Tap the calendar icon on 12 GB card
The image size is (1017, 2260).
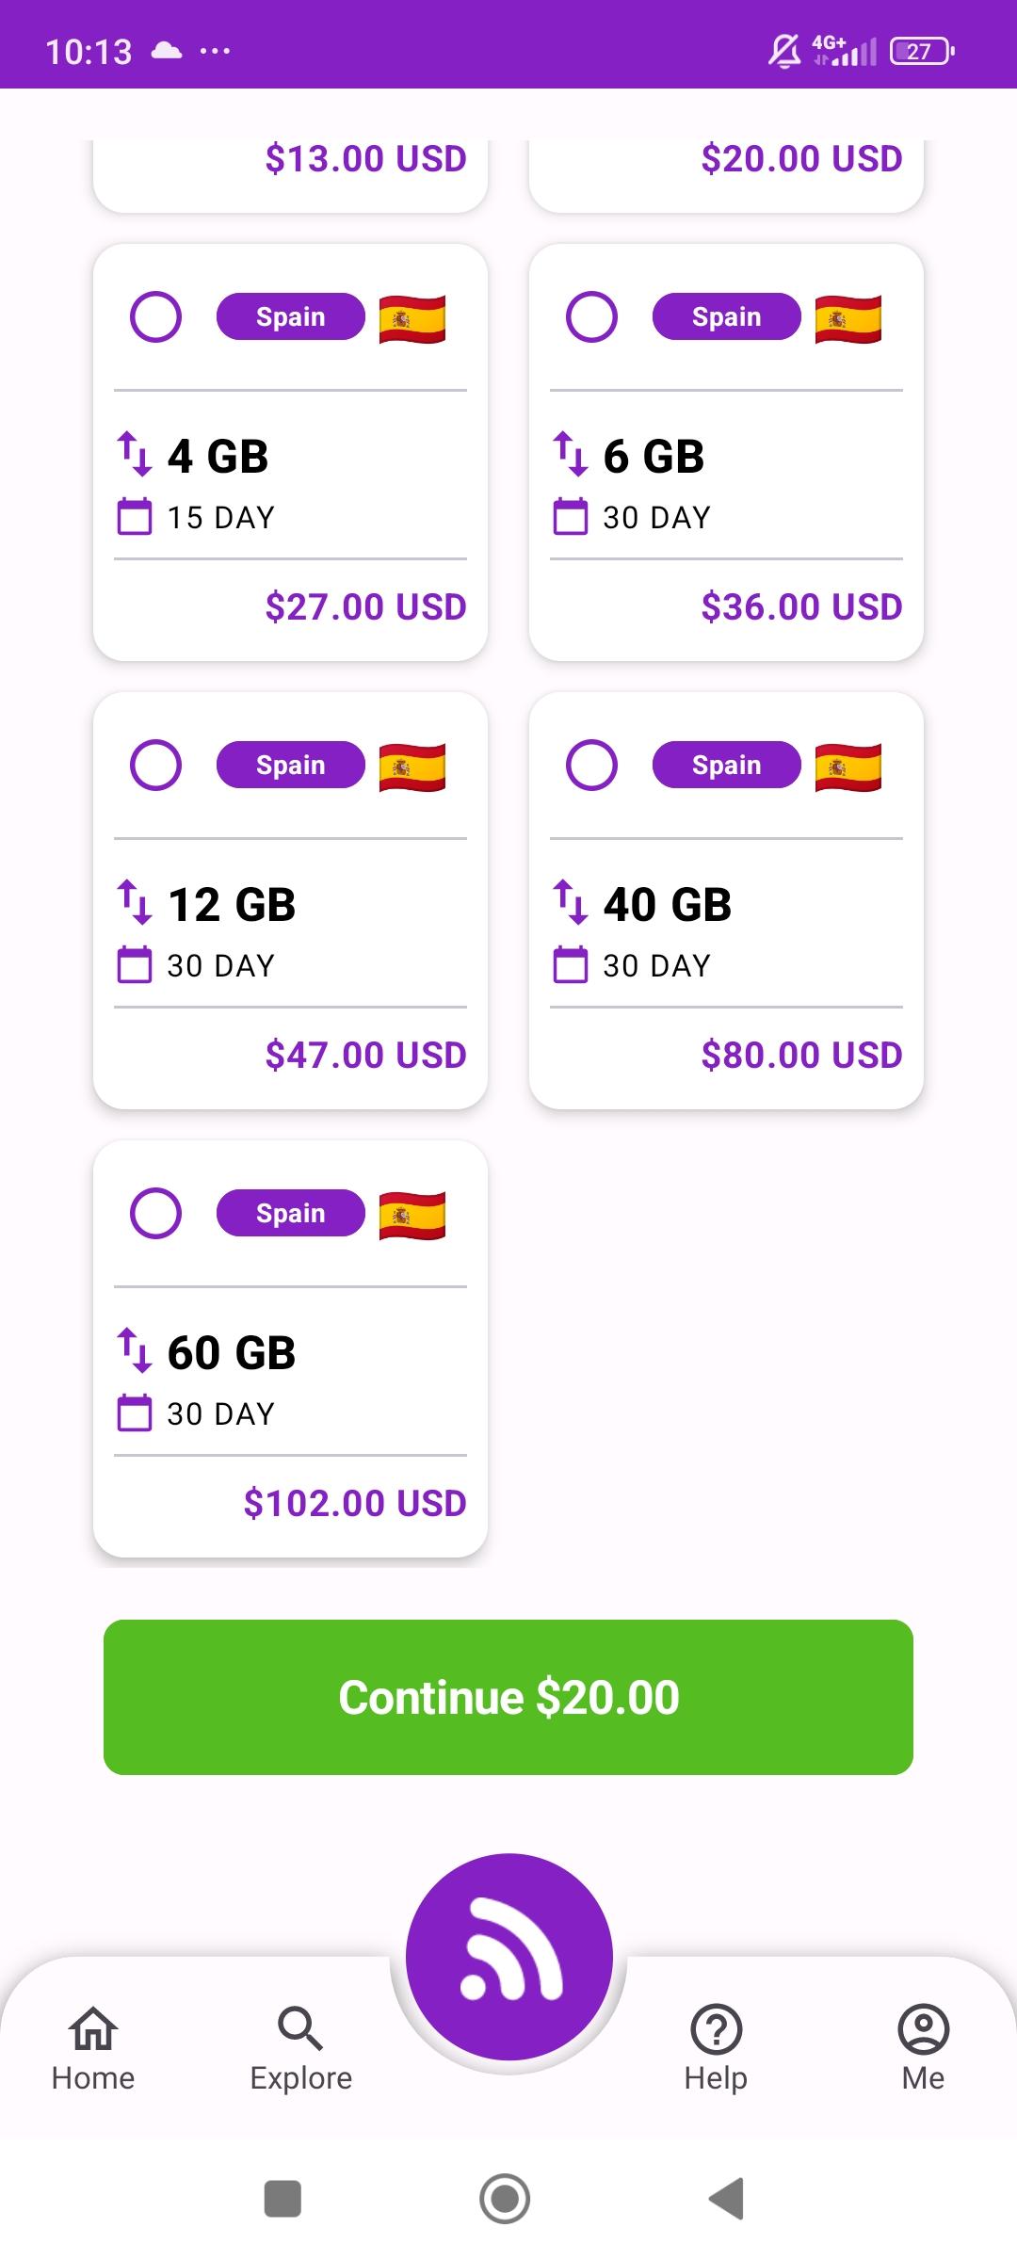(x=135, y=965)
